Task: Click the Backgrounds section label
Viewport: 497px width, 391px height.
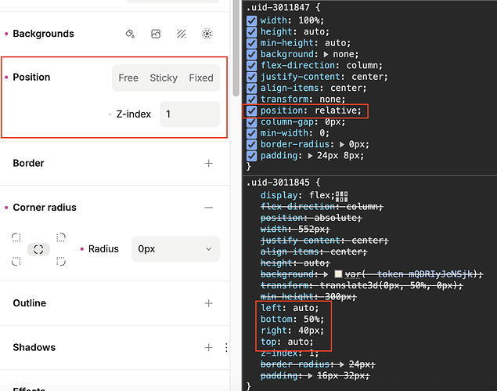Action: click(x=43, y=34)
